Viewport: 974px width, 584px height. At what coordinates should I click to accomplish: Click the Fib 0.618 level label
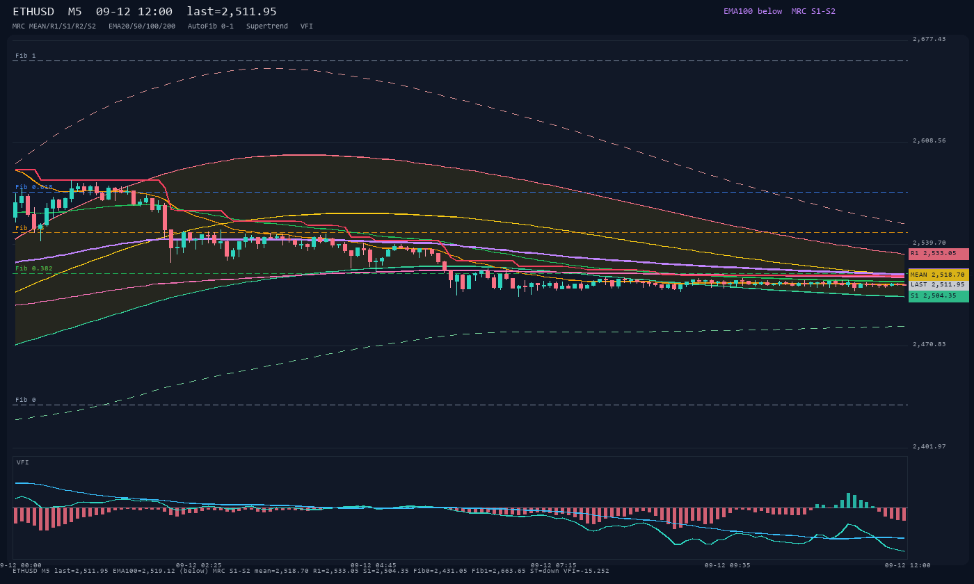click(x=34, y=187)
